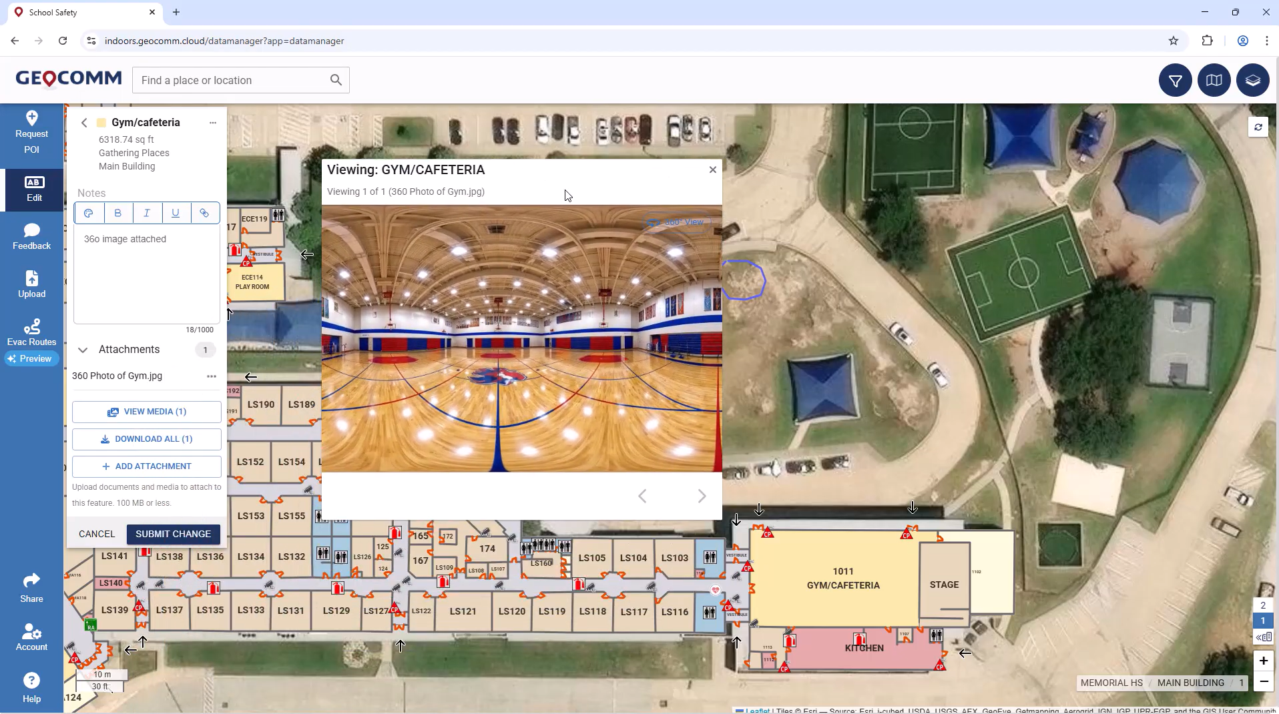The width and height of the screenshot is (1279, 714).
Task: Click ADD ATTACHMENT button
Action: [x=146, y=466]
